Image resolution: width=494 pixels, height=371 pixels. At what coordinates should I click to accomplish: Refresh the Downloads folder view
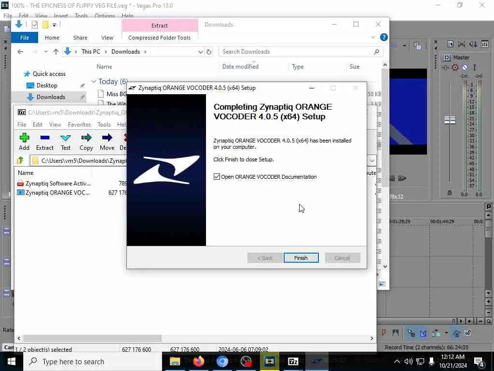point(209,52)
